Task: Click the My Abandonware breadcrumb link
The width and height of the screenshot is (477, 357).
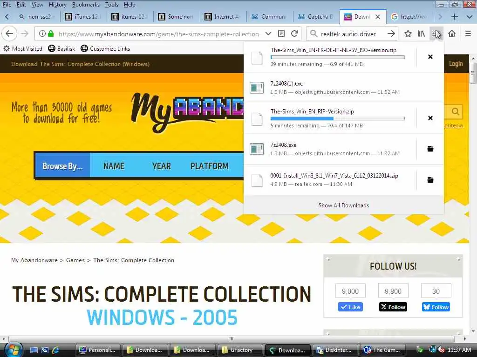Action: (x=34, y=260)
